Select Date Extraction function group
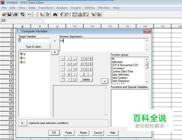Viewport: 182px width, 140px height. point(120,81)
